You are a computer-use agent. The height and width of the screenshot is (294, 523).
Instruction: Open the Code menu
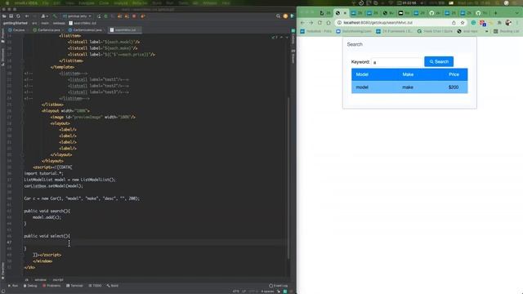tap(104, 3)
